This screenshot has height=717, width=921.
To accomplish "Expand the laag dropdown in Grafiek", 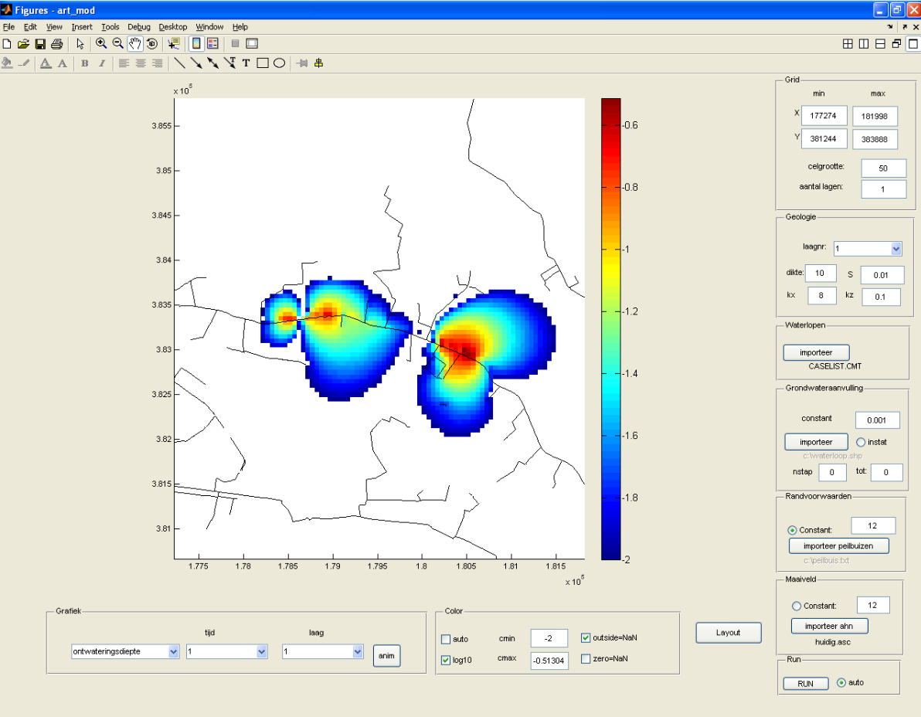I will (322, 652).
